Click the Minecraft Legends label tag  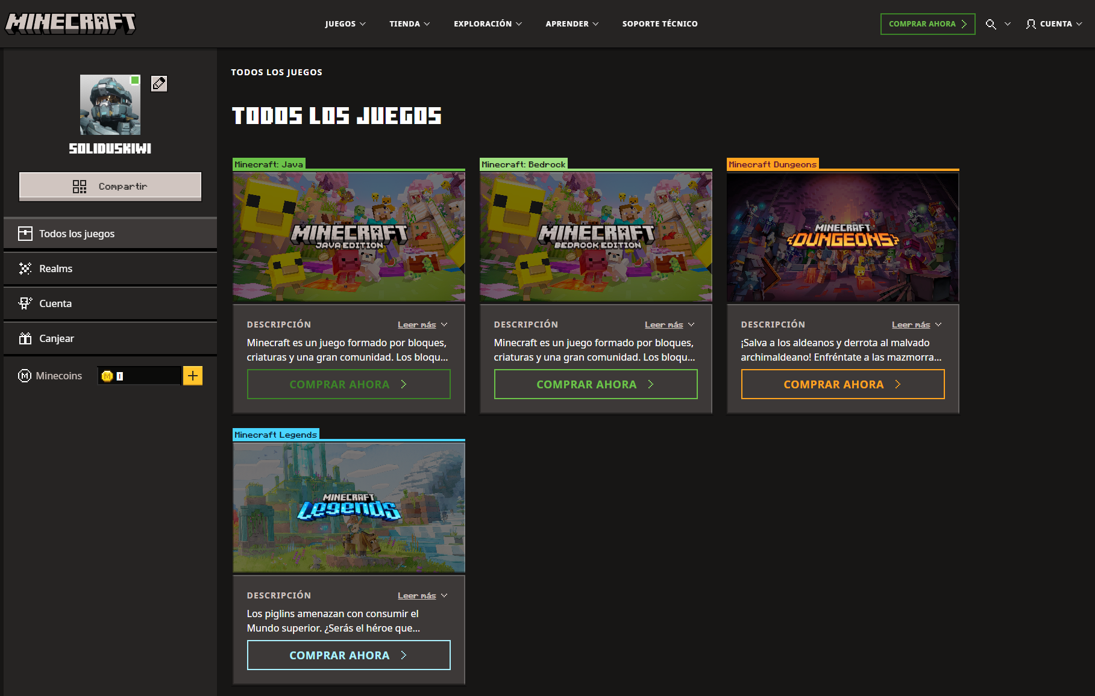coord(275,435)
